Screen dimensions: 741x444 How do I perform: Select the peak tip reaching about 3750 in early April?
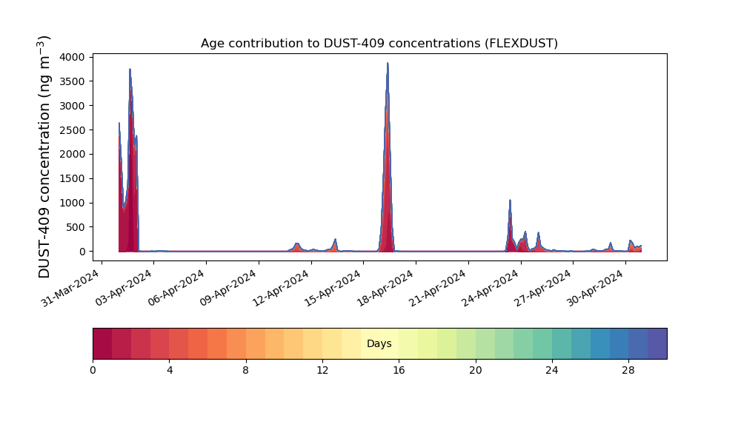pos(130,70)
